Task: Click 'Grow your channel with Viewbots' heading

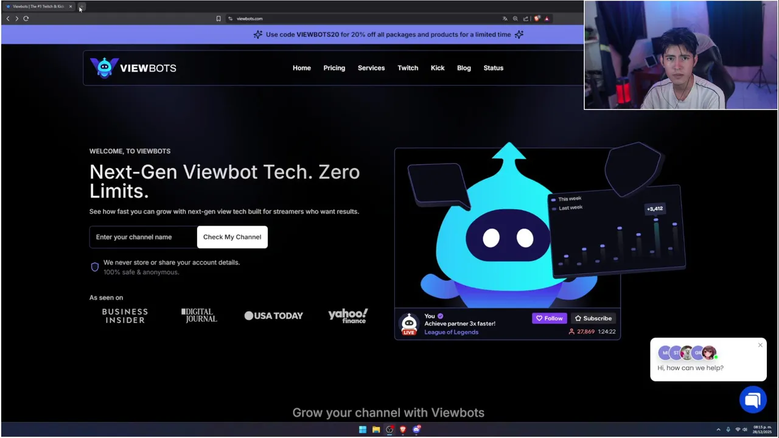Action: point(388,412)
